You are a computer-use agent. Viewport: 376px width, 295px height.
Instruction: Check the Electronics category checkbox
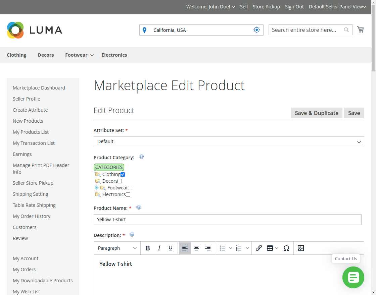128,194
